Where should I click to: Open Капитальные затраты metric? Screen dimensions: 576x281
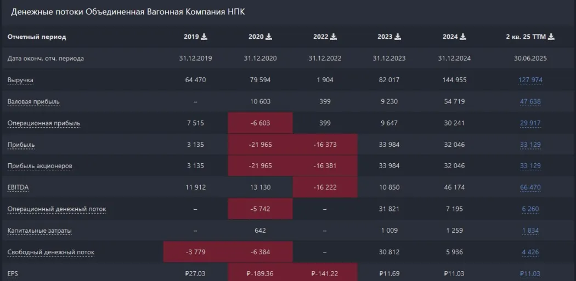click(39, 231)
